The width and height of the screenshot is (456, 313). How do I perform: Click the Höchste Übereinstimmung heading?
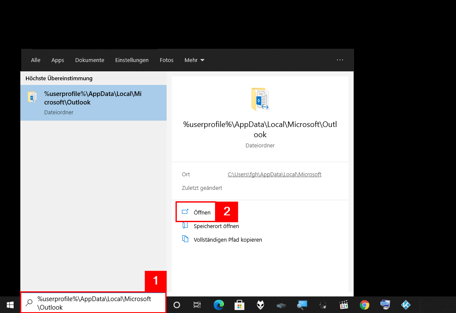point(59,79)
